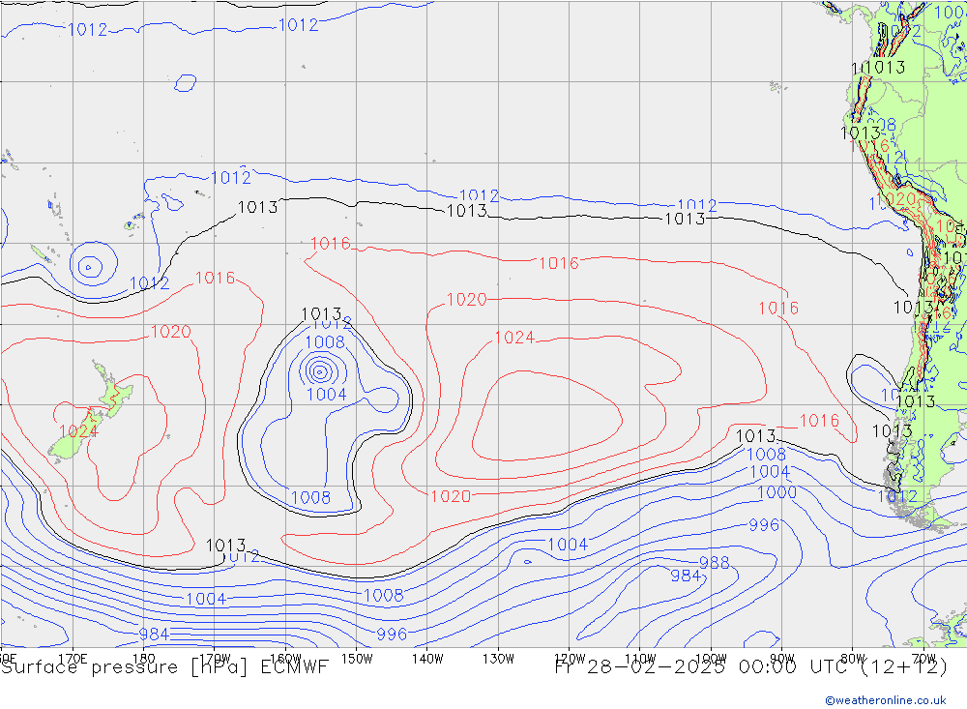Click the 150W longitude label
967x709 pixels.
click(357, 659)
